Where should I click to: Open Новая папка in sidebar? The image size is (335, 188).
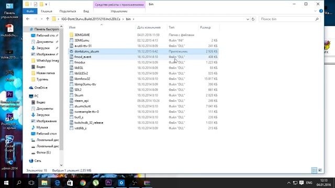coord(43,73)
